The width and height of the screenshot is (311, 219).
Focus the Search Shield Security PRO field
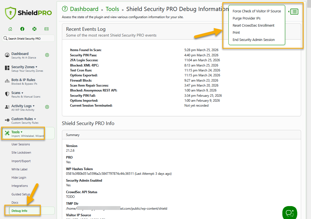coord(28,38)
